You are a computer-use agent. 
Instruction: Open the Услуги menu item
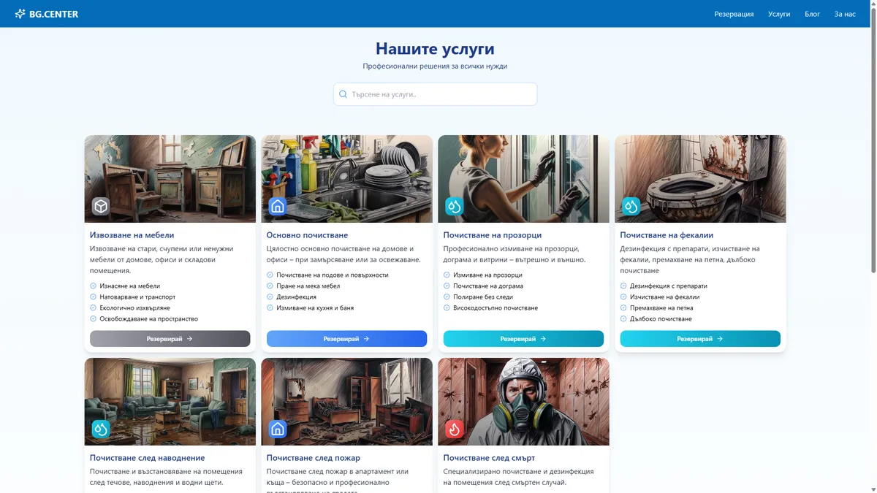click(x=779, y=13)
